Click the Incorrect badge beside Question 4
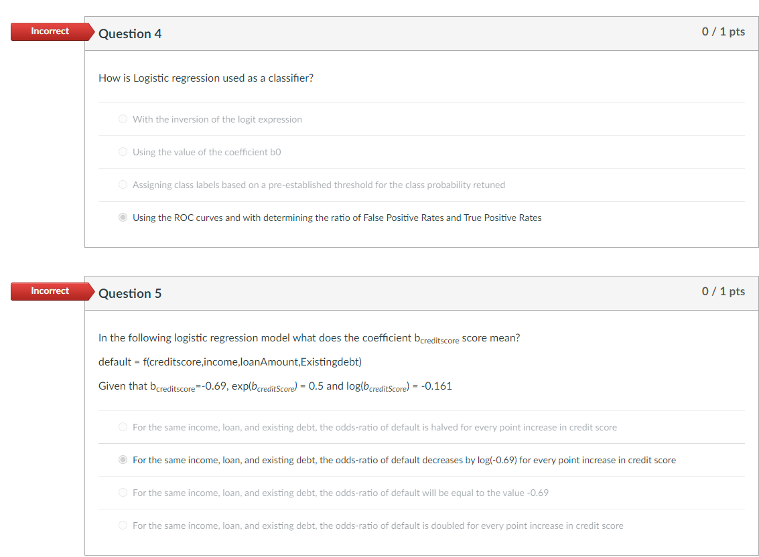Screen dimensions: 759x557 [x=49, y=31]
